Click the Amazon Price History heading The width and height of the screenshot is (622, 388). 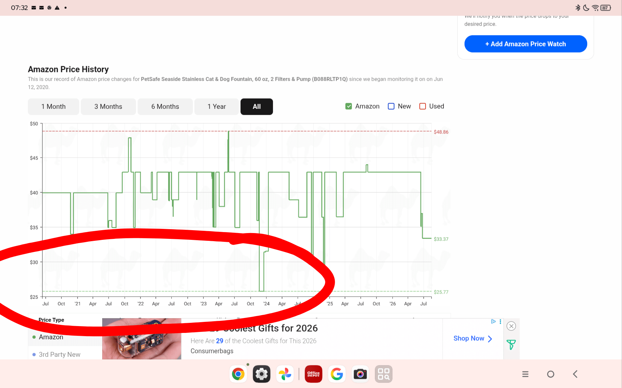pos(68,69)
